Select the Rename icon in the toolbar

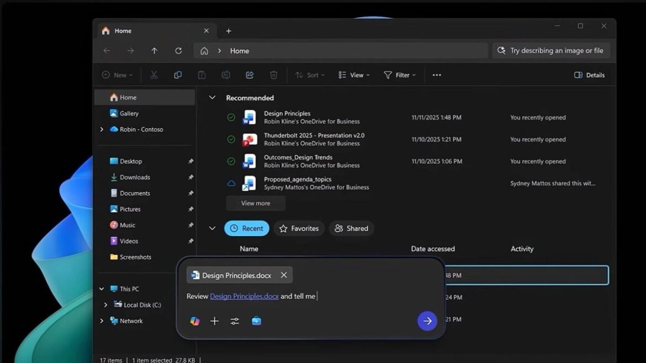pyautogui.click(x=226, y=74)
